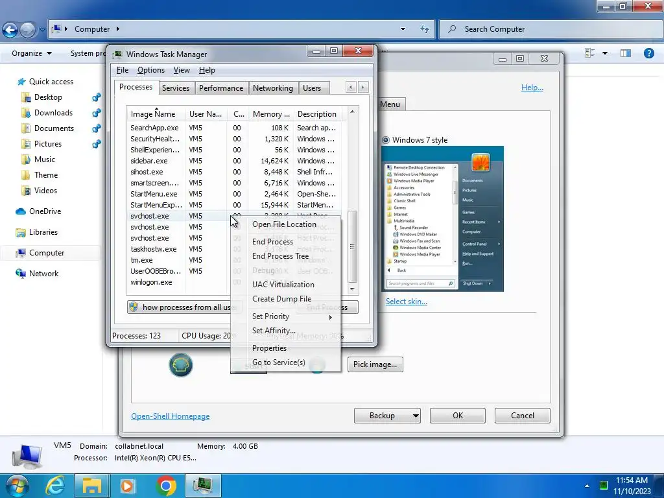
Task: Click the Help link in settings window
Action: click(x=532, y=88)
